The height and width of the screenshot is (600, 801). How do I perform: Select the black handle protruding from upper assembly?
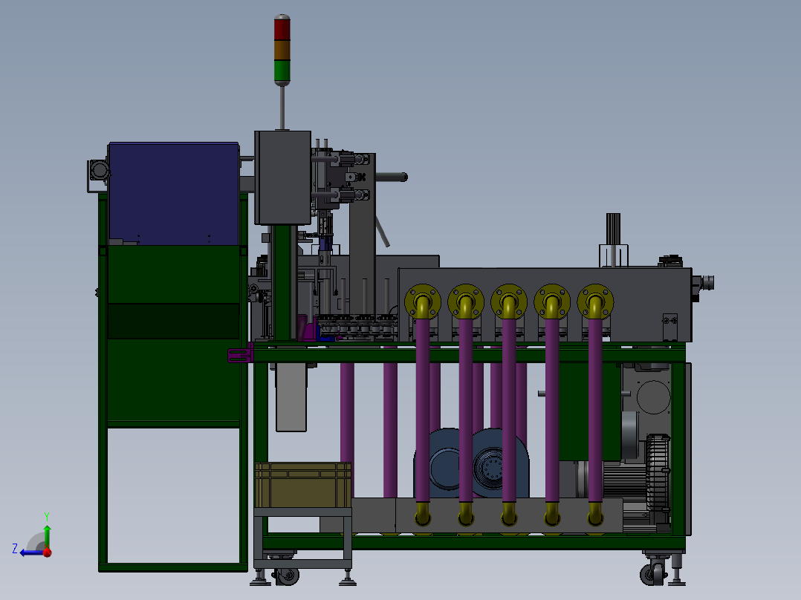(x=392, y=177)
